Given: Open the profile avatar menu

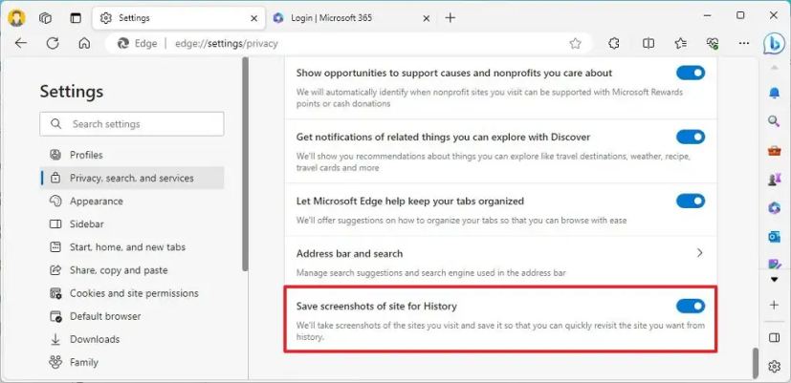Looking at the screenshot, I should (x=16, y=18).
